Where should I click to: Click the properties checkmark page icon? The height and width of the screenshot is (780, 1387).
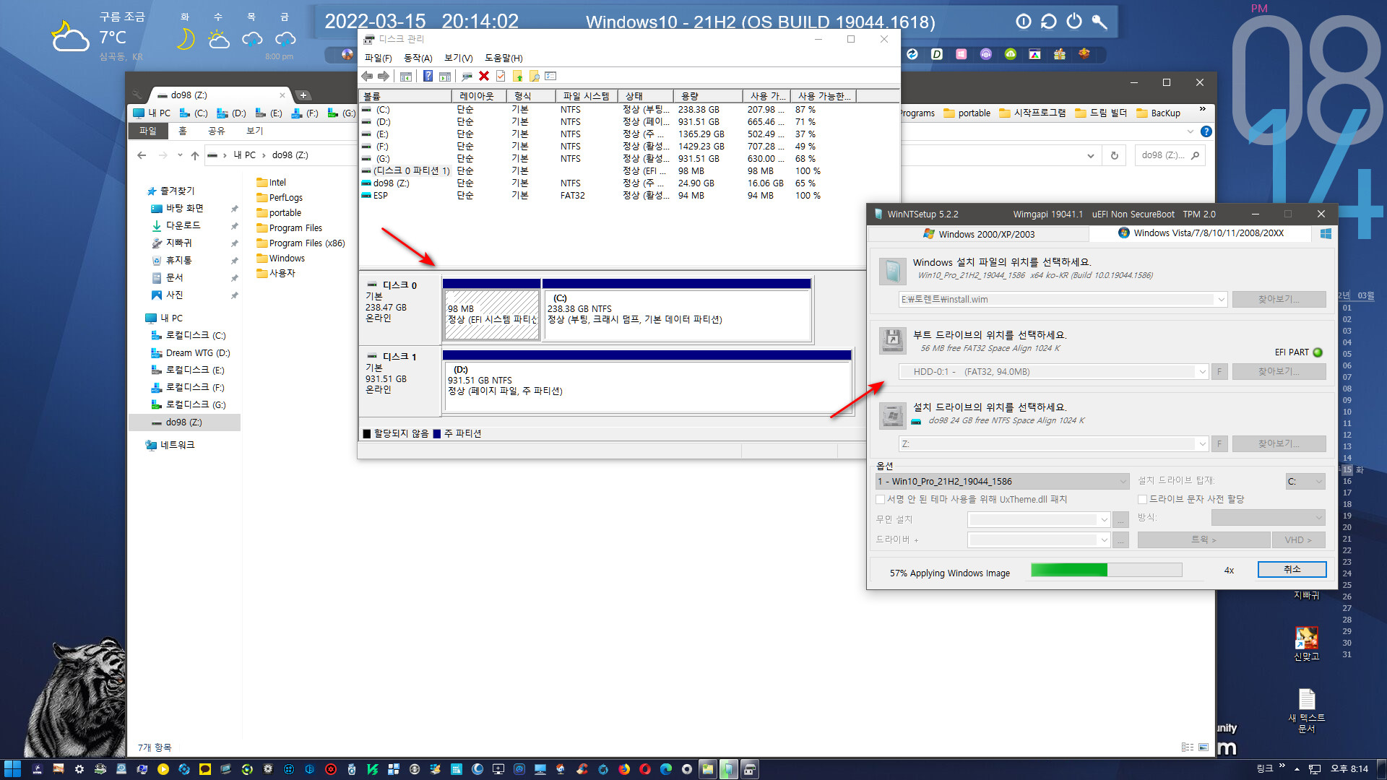click(501, 76)
